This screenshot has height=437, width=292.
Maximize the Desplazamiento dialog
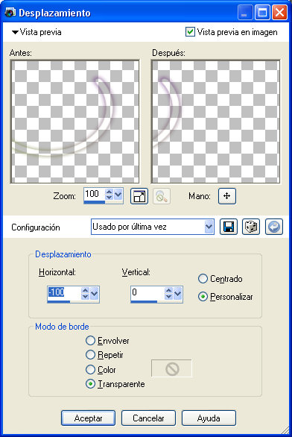tap(262, 13)
